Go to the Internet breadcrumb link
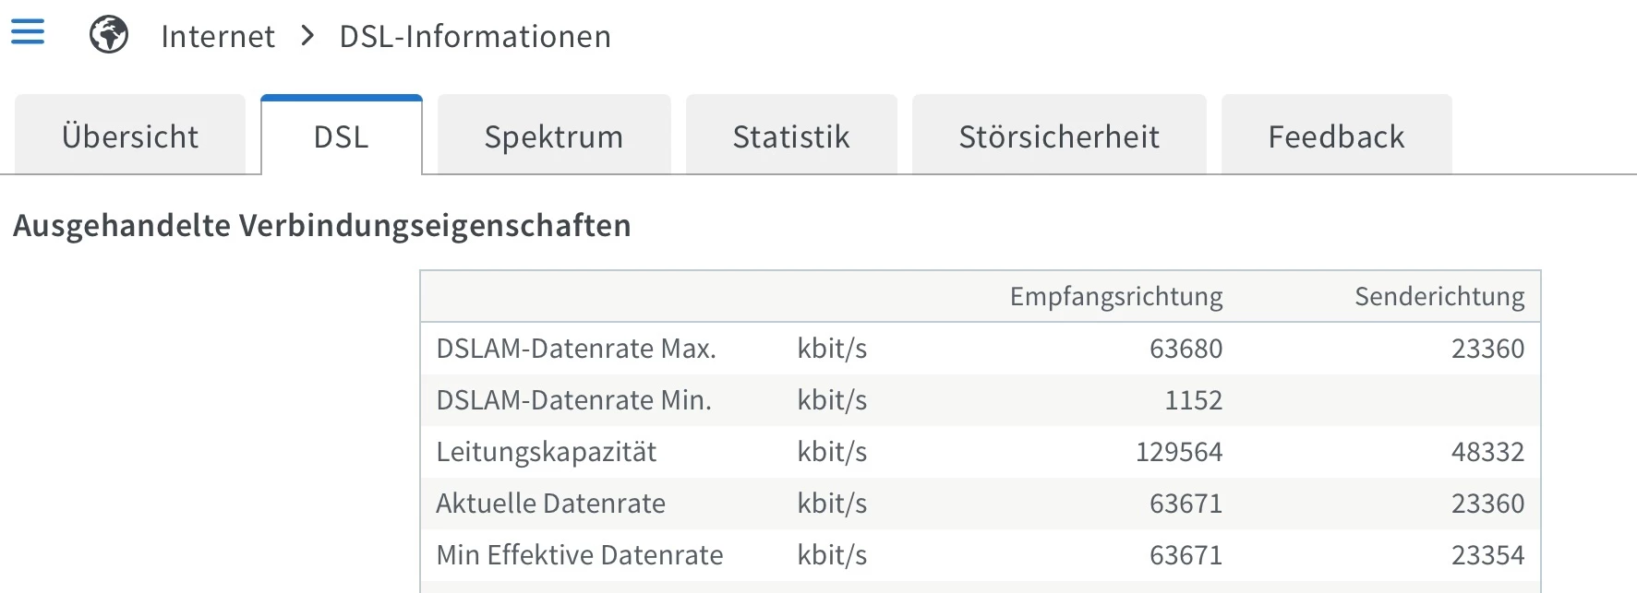Screen dimensions: 1637x593 [218, 36]
